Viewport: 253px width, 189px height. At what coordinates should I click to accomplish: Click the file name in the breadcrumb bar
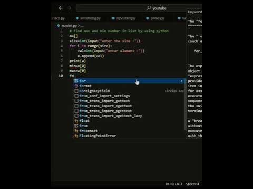click(69, 26)
